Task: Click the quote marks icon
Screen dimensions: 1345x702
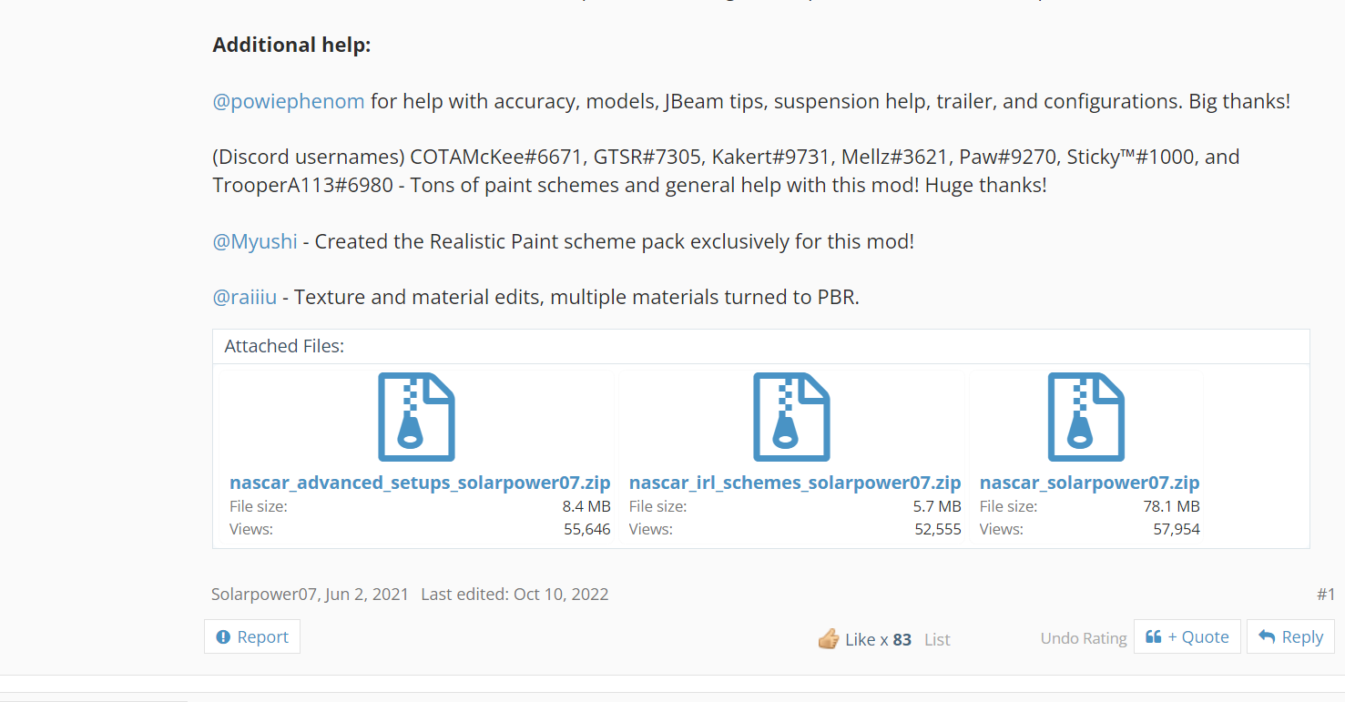Action: [x=1153, y=636]
